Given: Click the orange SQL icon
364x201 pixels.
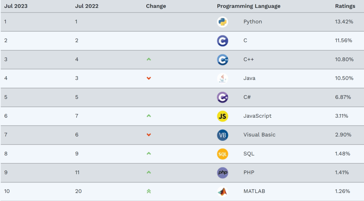Looking at the screenshot, I should point(222,154).
